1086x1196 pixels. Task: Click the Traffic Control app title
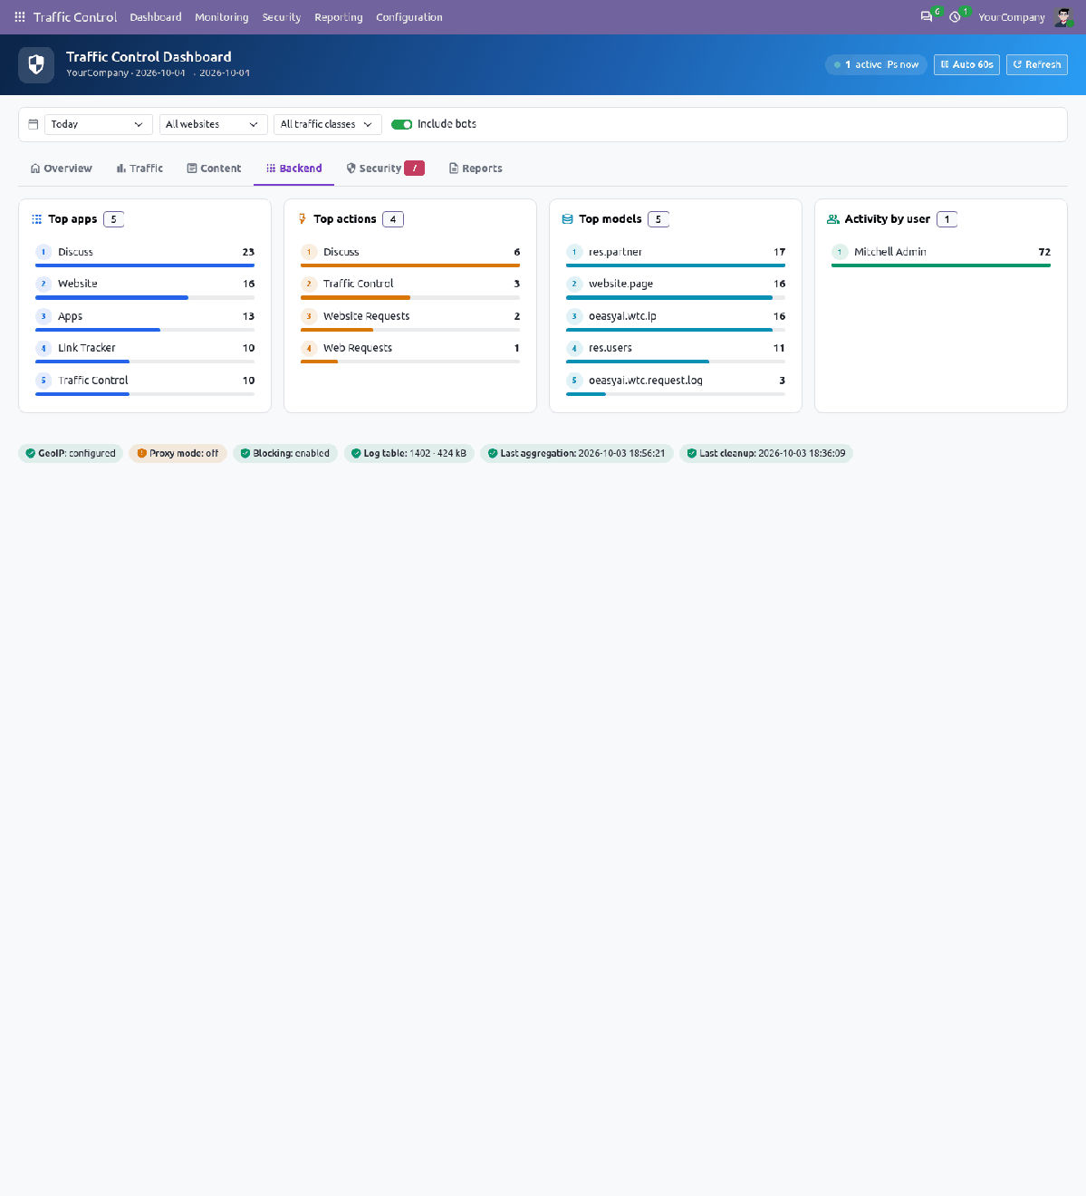coord(75,17)
